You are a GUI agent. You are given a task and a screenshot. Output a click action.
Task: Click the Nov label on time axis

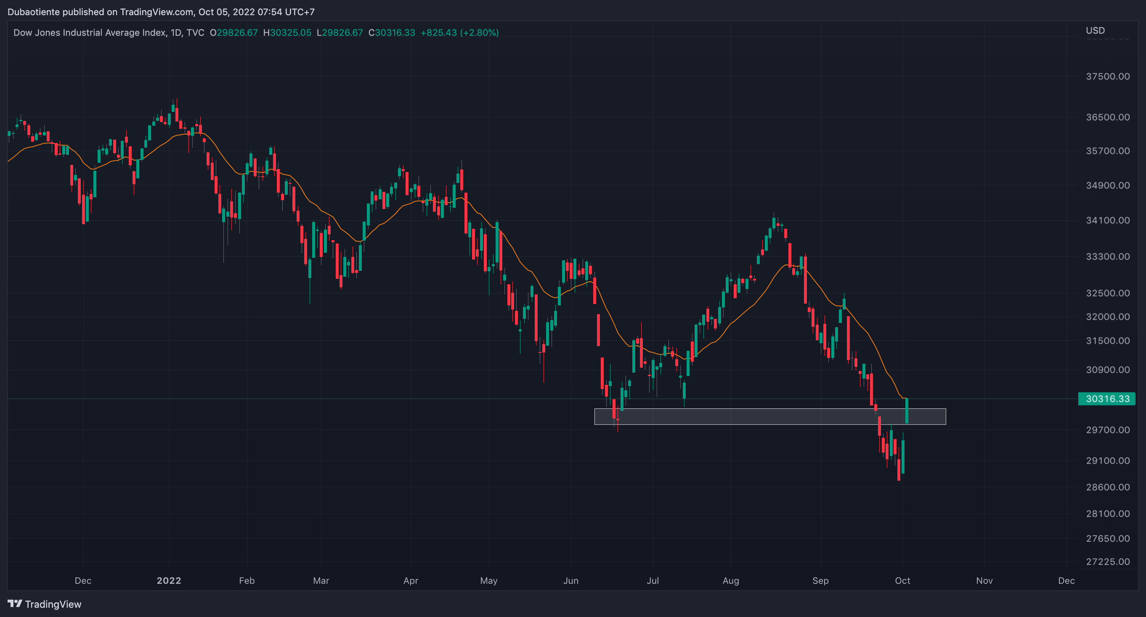pos(984,580)
